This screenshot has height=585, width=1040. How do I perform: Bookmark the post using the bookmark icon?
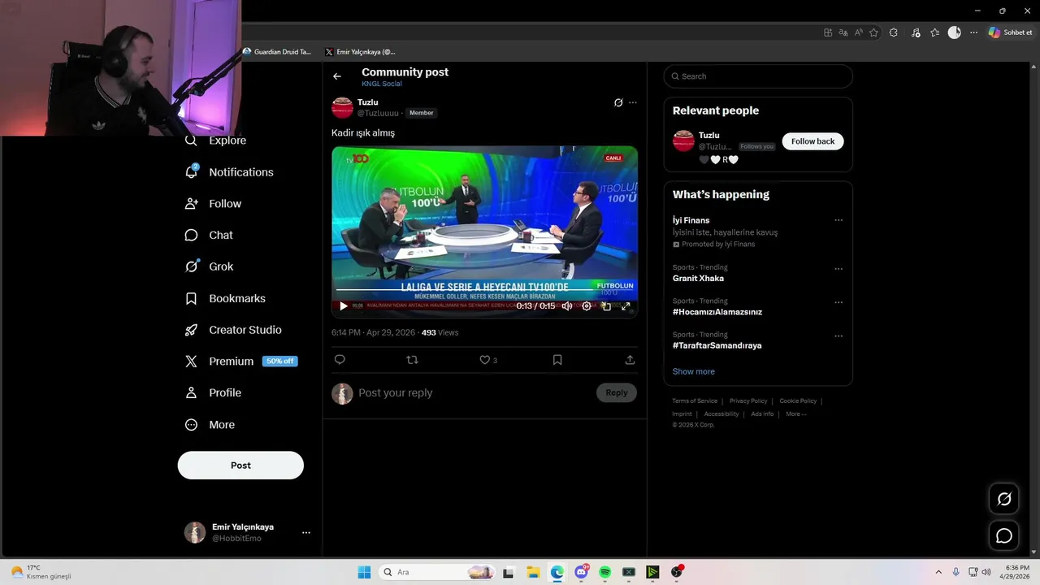tap(557, 360)
